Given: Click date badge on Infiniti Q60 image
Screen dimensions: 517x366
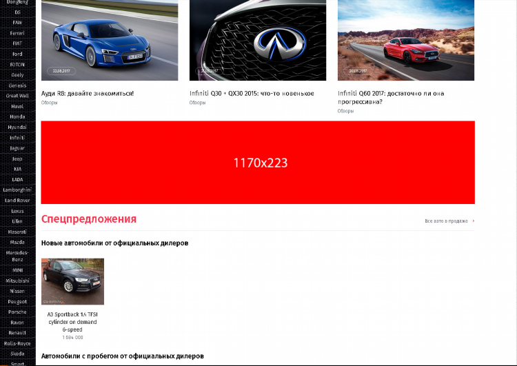Looking at the screenshot, I should pos(358,71).
